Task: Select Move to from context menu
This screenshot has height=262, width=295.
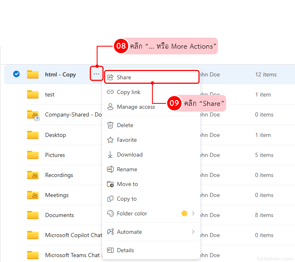Action: point(127,184)
